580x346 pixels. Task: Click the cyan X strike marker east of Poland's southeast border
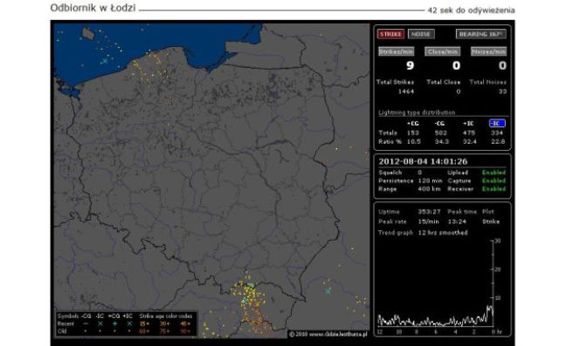point(328,291)
